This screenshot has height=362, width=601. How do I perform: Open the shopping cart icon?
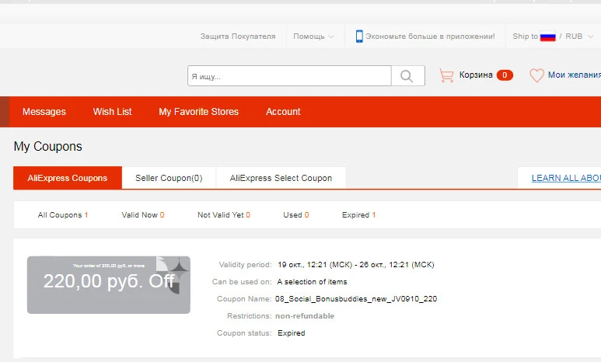coord(446,75)
